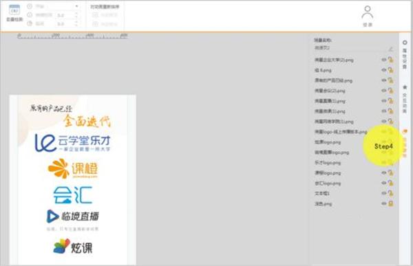Click lock icon for 课橙logo.png layer
This screenshot has height=266, width=413.
(390, 173)
